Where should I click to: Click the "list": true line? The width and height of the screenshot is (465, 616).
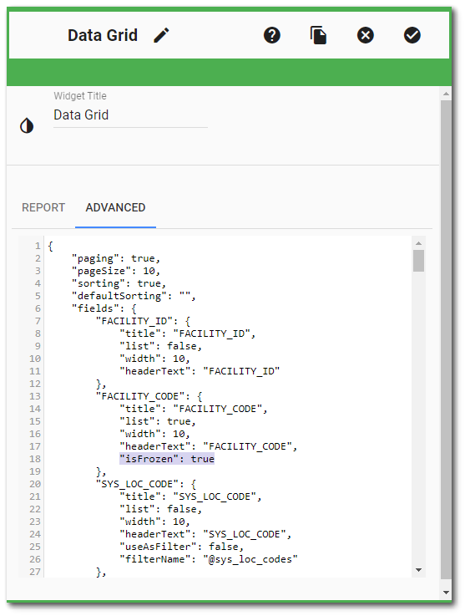click(157, 421)
